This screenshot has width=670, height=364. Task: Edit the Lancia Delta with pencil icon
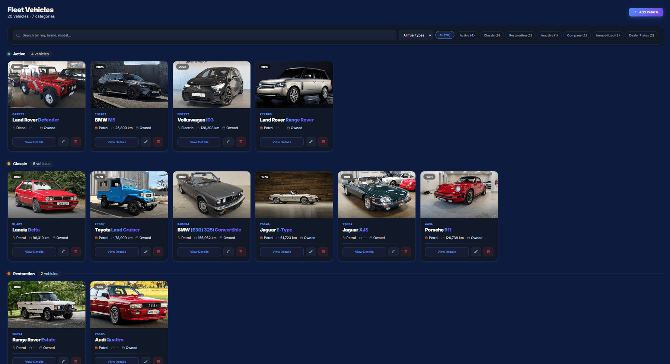click(63, 252)
